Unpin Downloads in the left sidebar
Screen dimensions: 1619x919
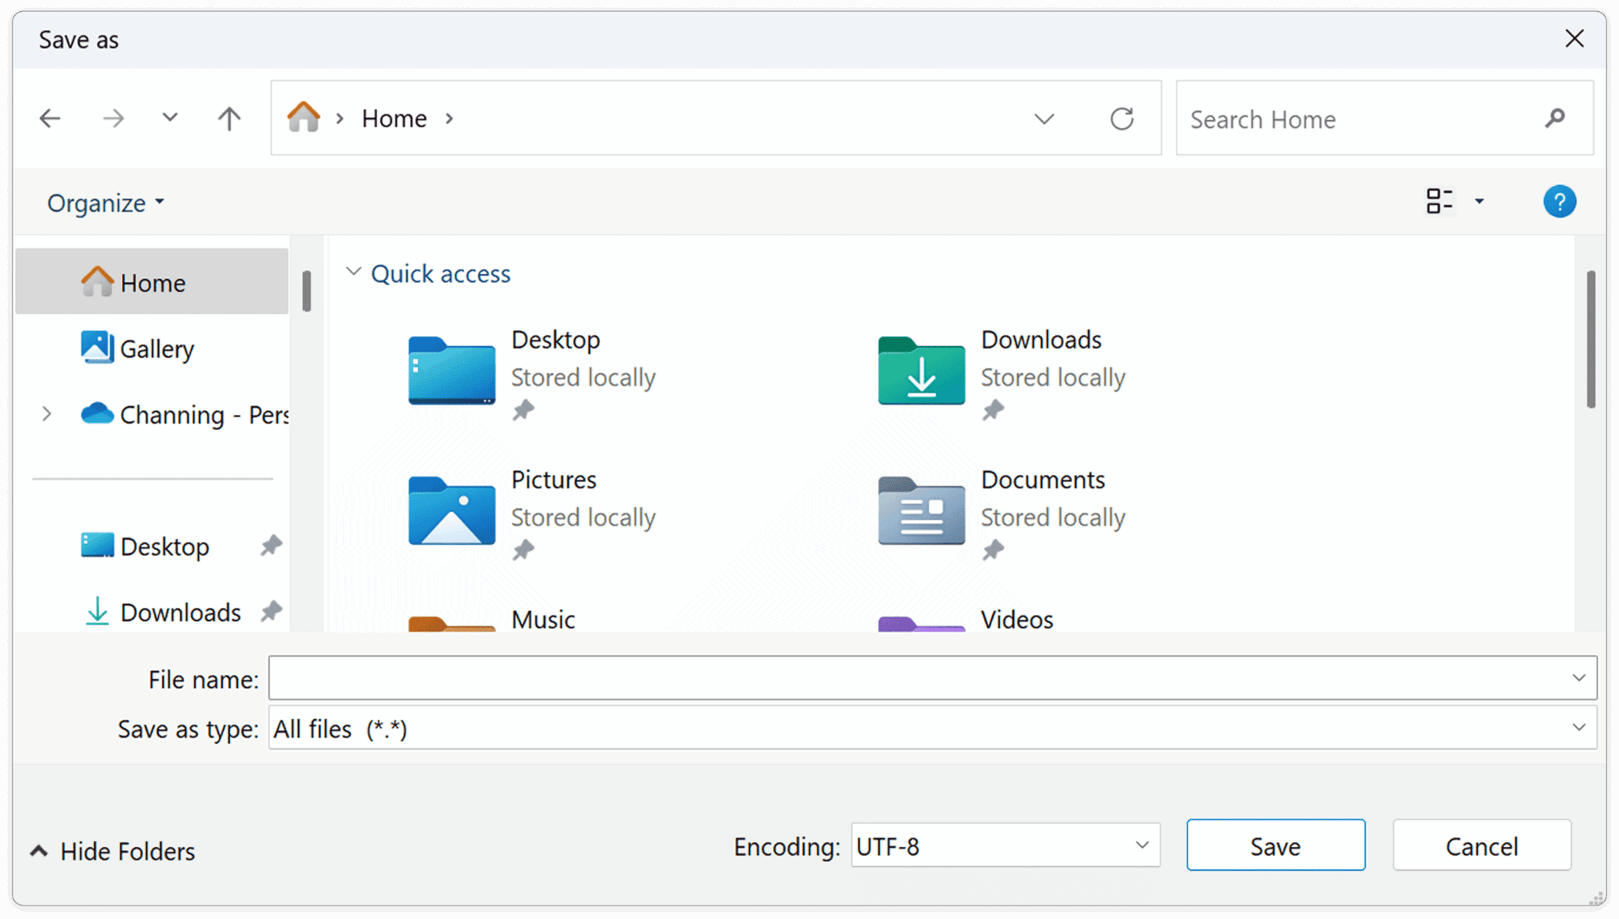tap(271, 611)
